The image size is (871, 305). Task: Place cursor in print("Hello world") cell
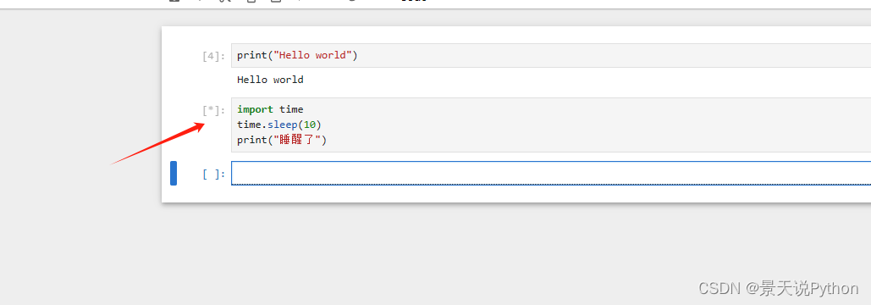point(551,56)
